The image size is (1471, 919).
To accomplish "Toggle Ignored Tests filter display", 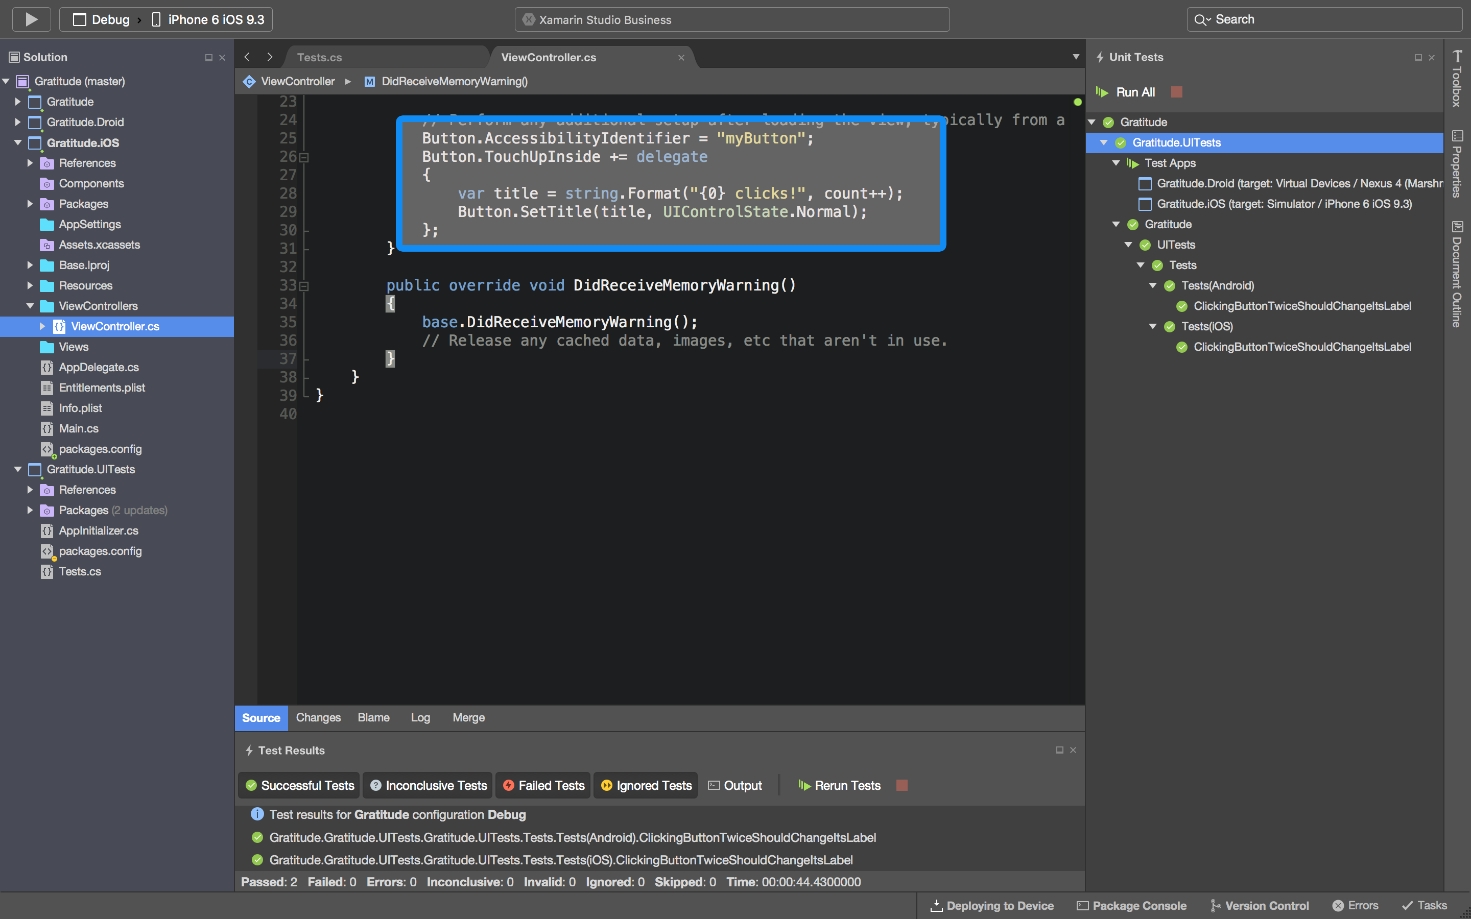I will [644, 786].
